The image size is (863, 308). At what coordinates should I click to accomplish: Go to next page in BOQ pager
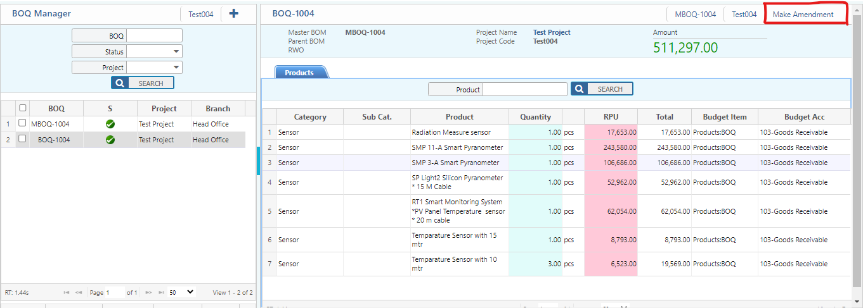[x=148, y=293]
